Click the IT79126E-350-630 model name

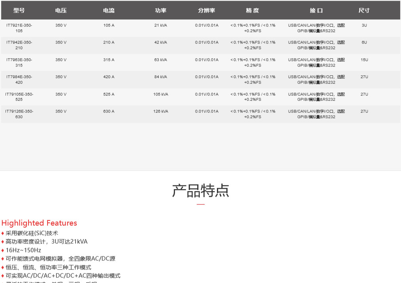click(19, 114)
